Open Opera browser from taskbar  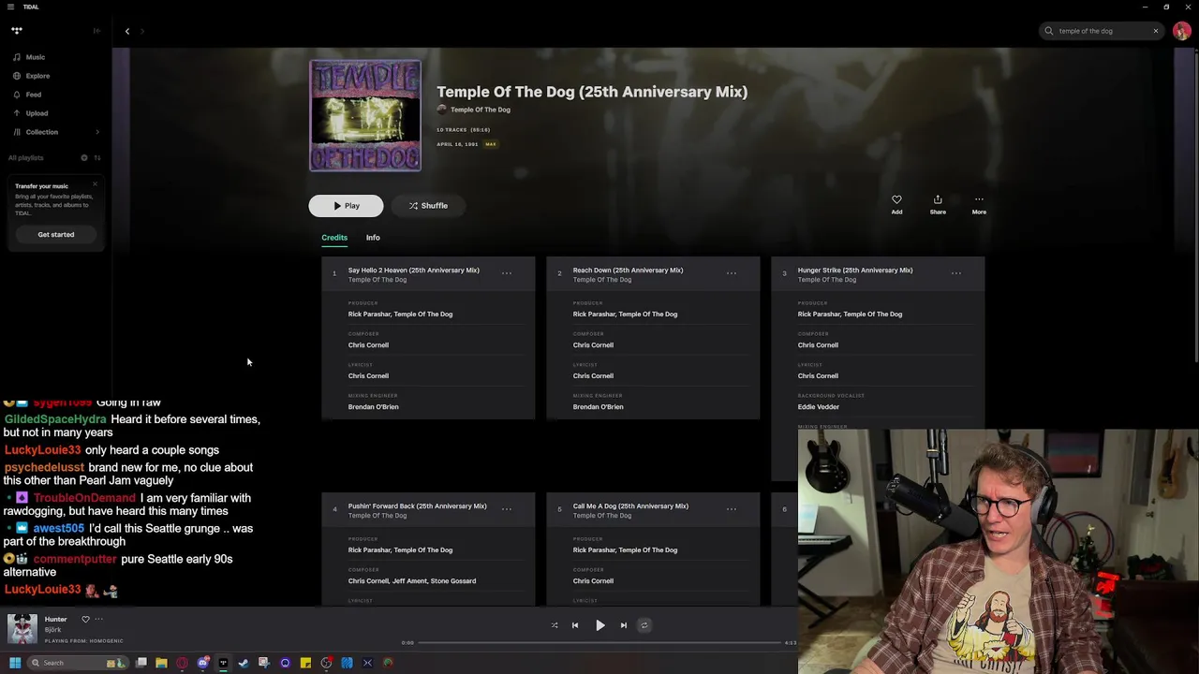pos(182,663)
